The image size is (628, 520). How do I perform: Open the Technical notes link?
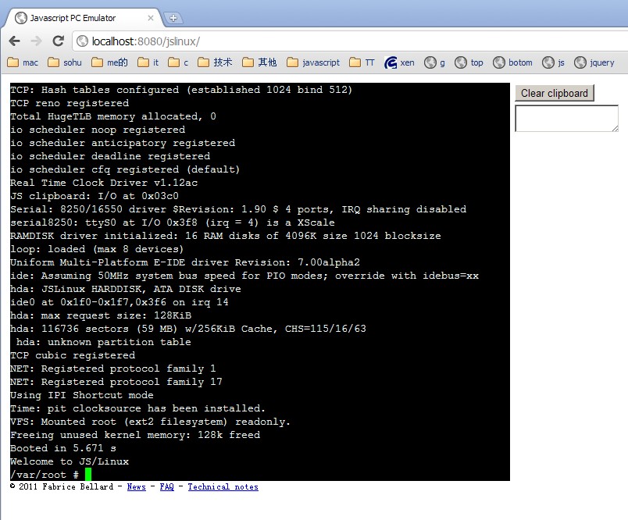click(x=223, y=486)
